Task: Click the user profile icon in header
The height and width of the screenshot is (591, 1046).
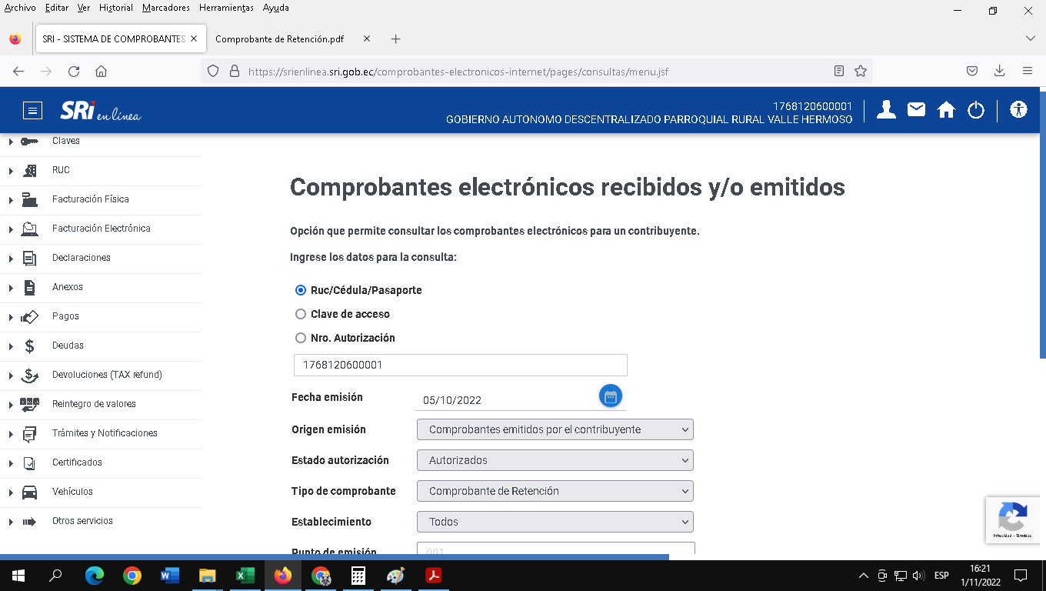Action: coord(886,110)
